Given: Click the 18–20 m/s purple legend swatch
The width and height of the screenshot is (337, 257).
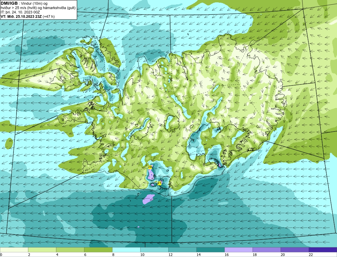Looking at the screenshot, I should [267, 250].
